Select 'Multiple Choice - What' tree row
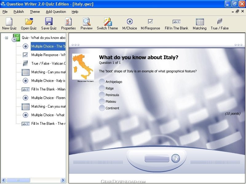The height and width of the screenshot is (184, 246). tap(48, 115)
